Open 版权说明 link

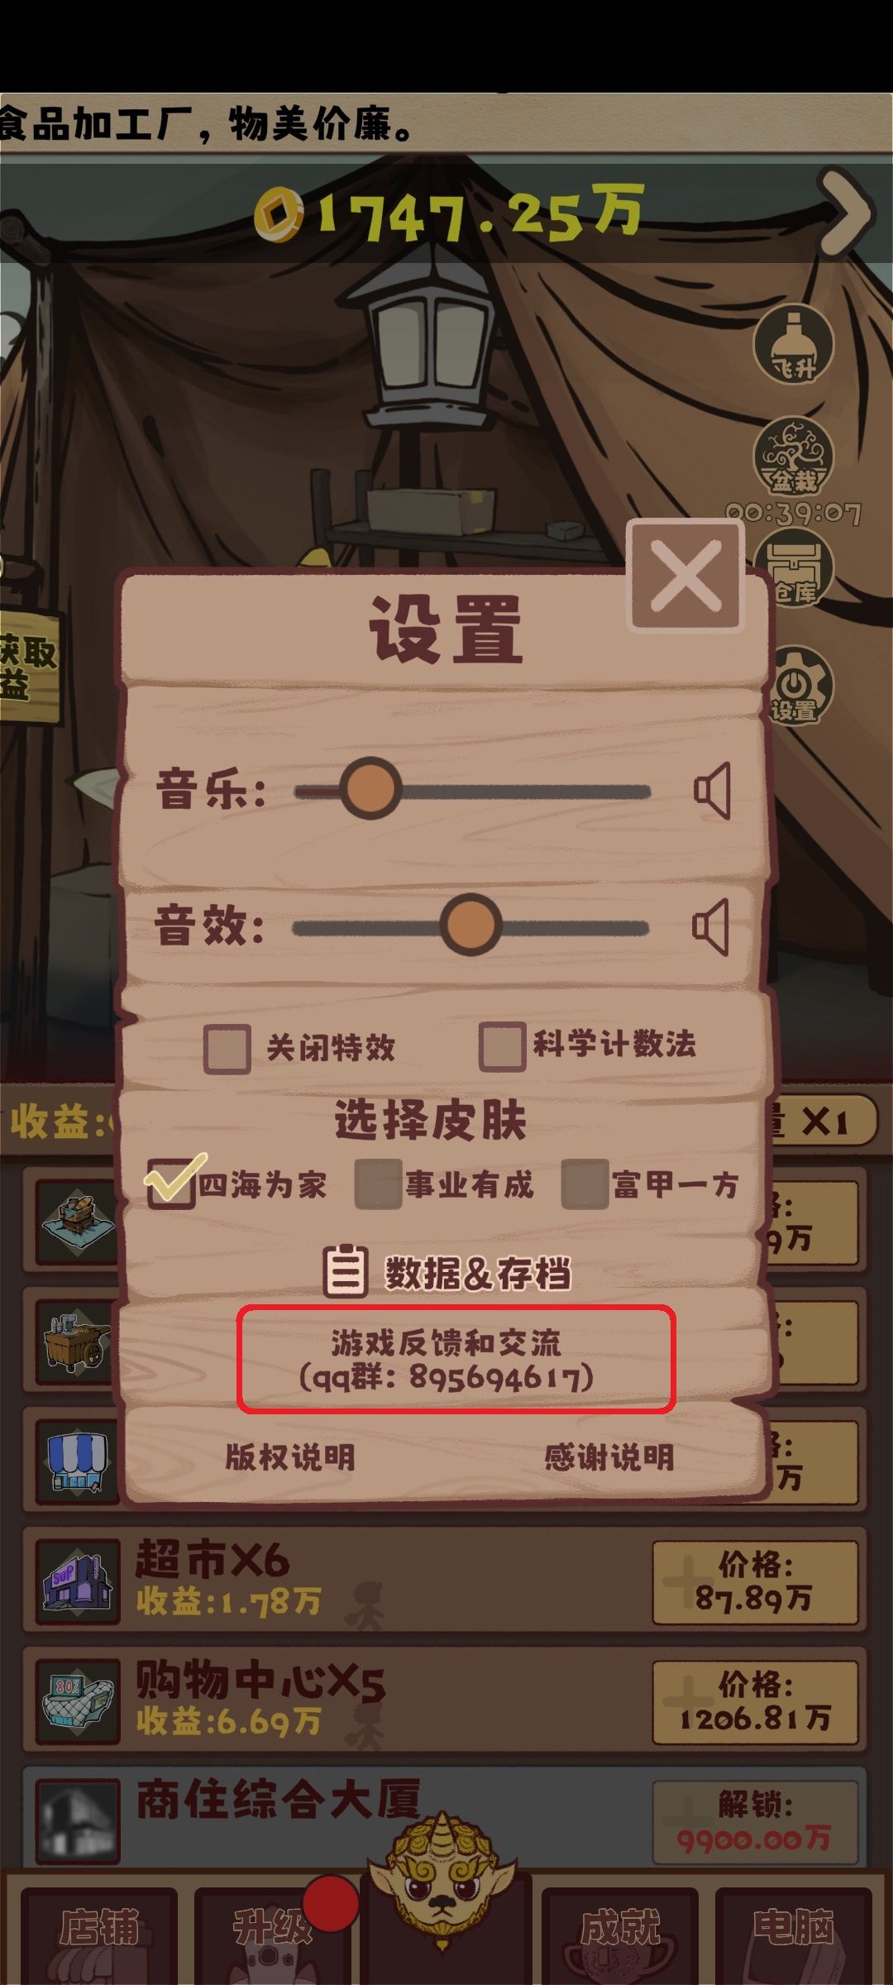289,1457
